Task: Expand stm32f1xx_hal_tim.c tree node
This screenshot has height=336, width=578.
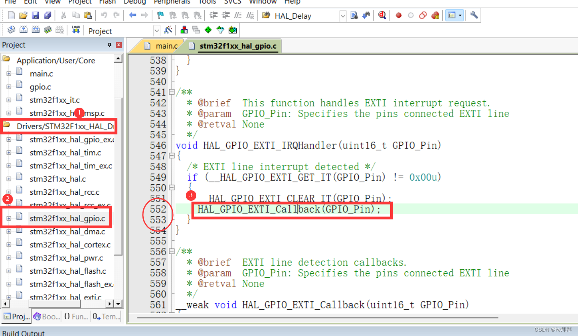Action: [8, 153]
